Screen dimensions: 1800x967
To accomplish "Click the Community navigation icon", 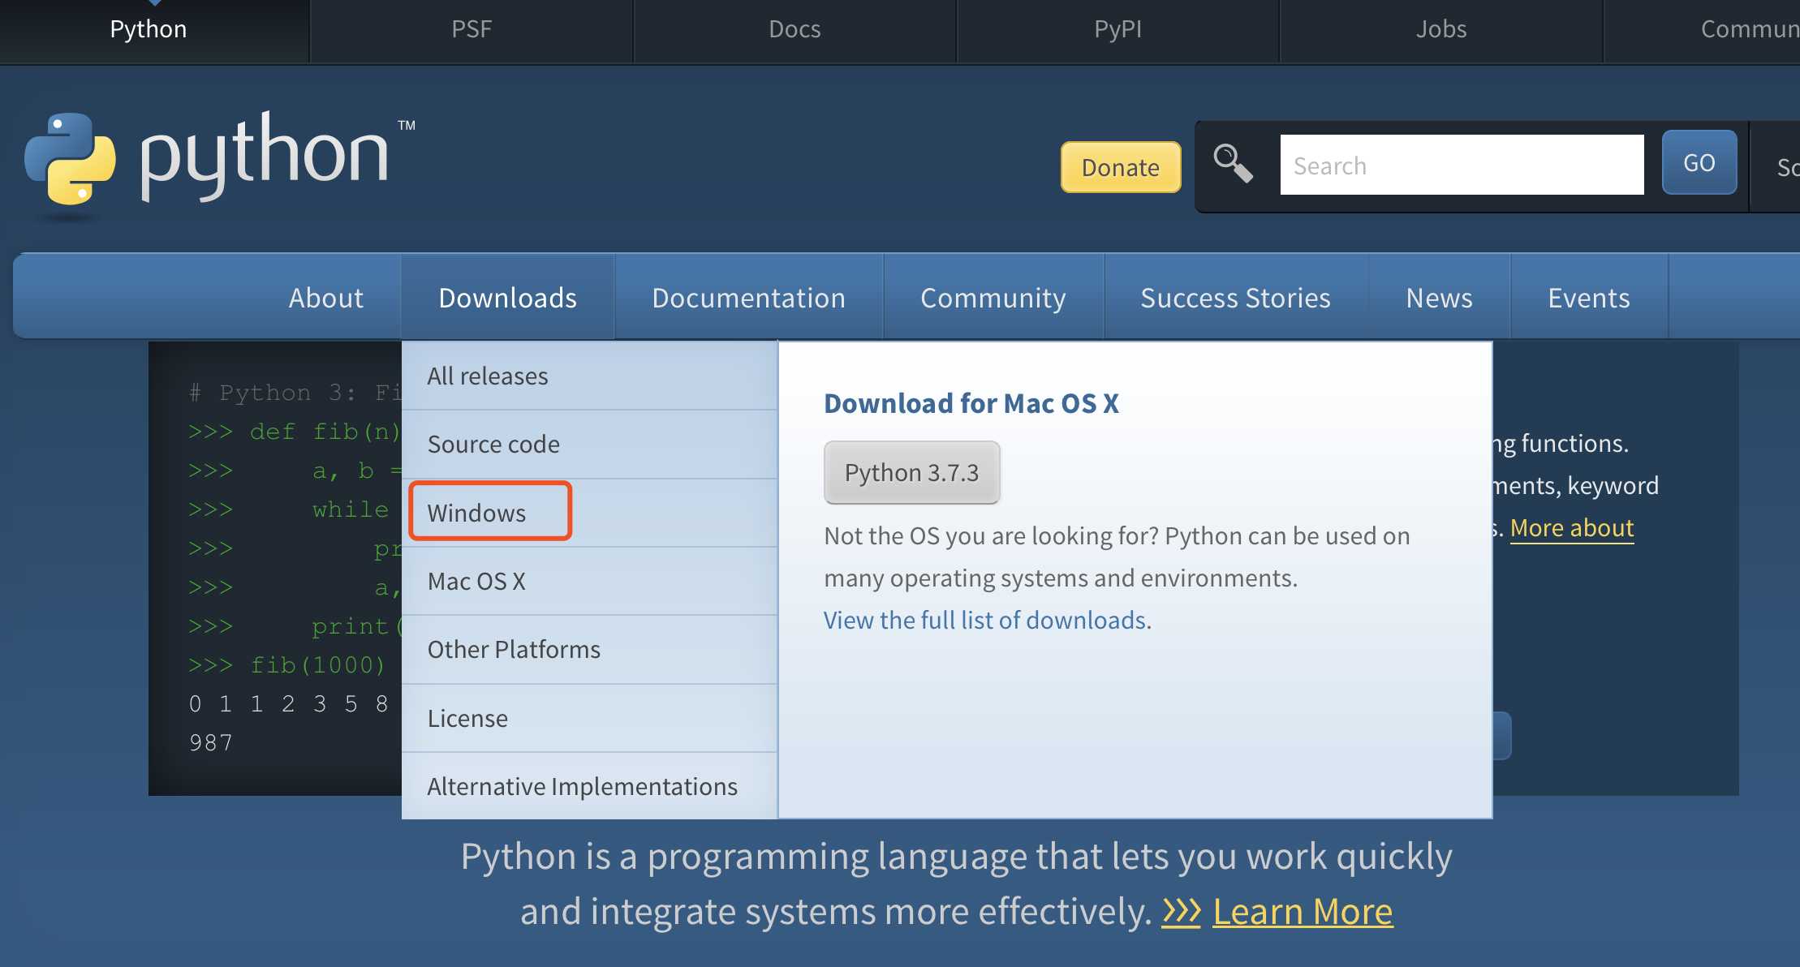I will pos(993,298).
